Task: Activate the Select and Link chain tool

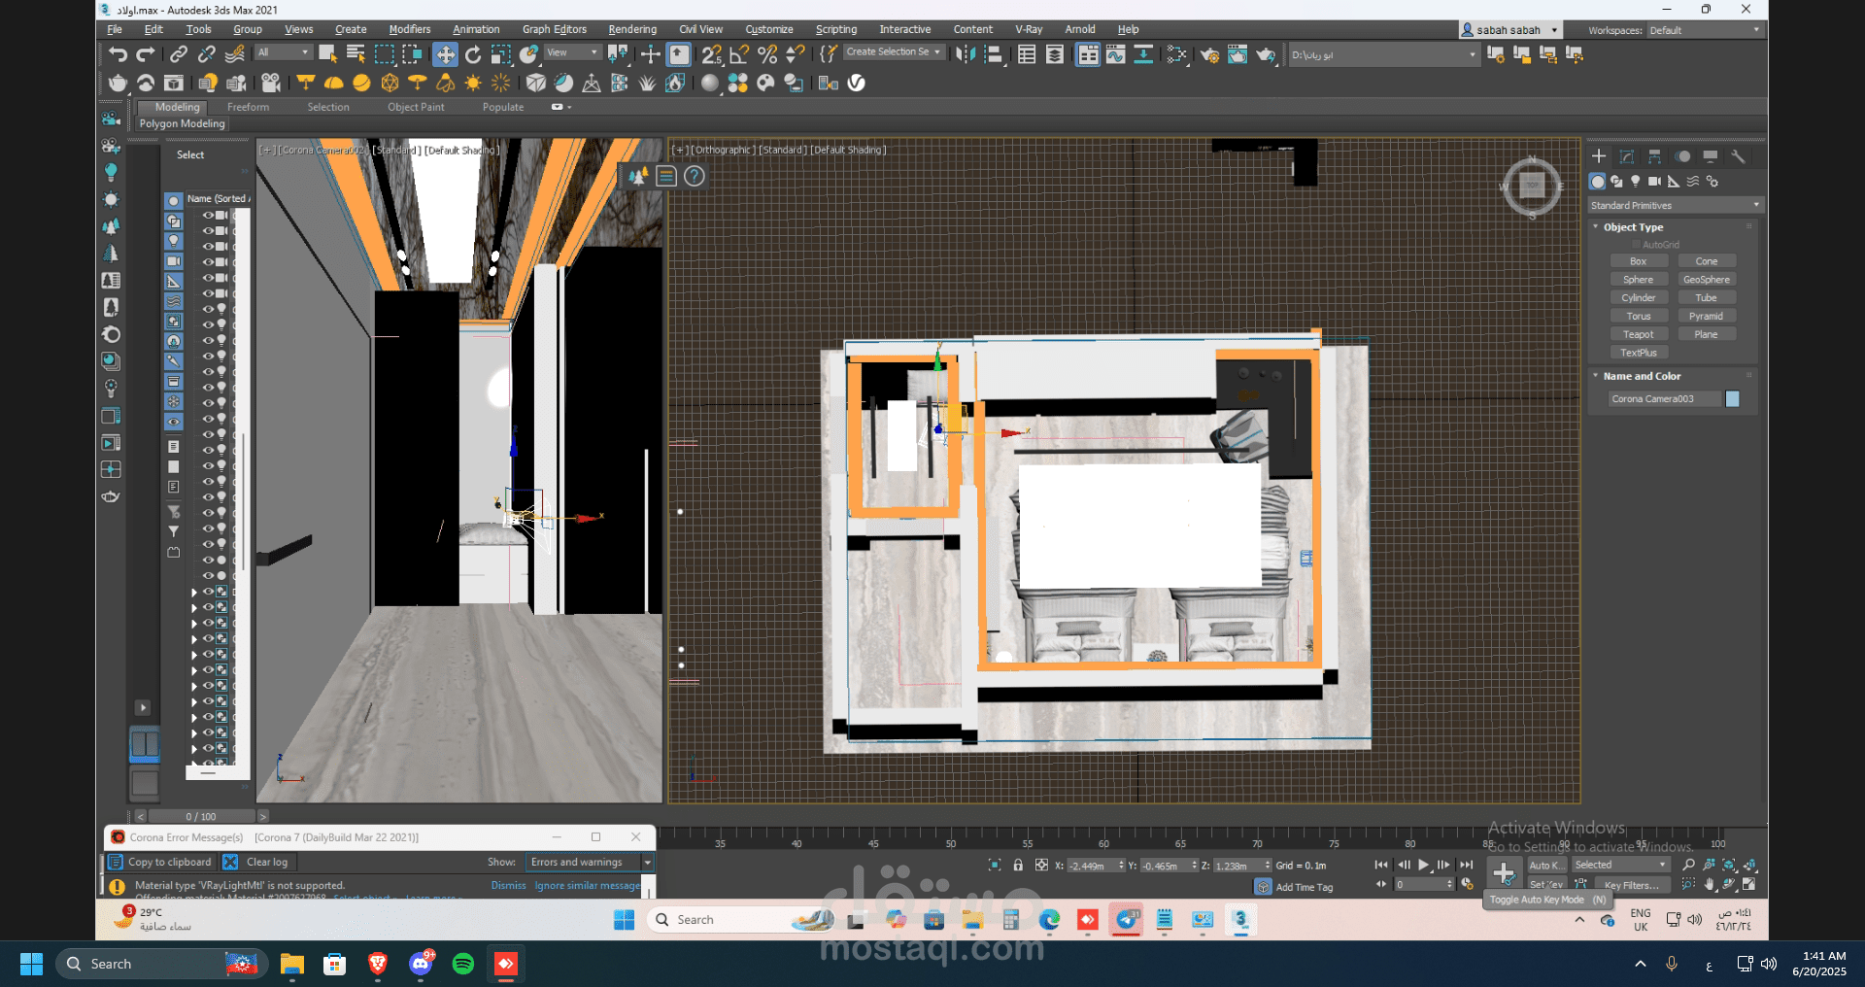Action: point(179,54)
